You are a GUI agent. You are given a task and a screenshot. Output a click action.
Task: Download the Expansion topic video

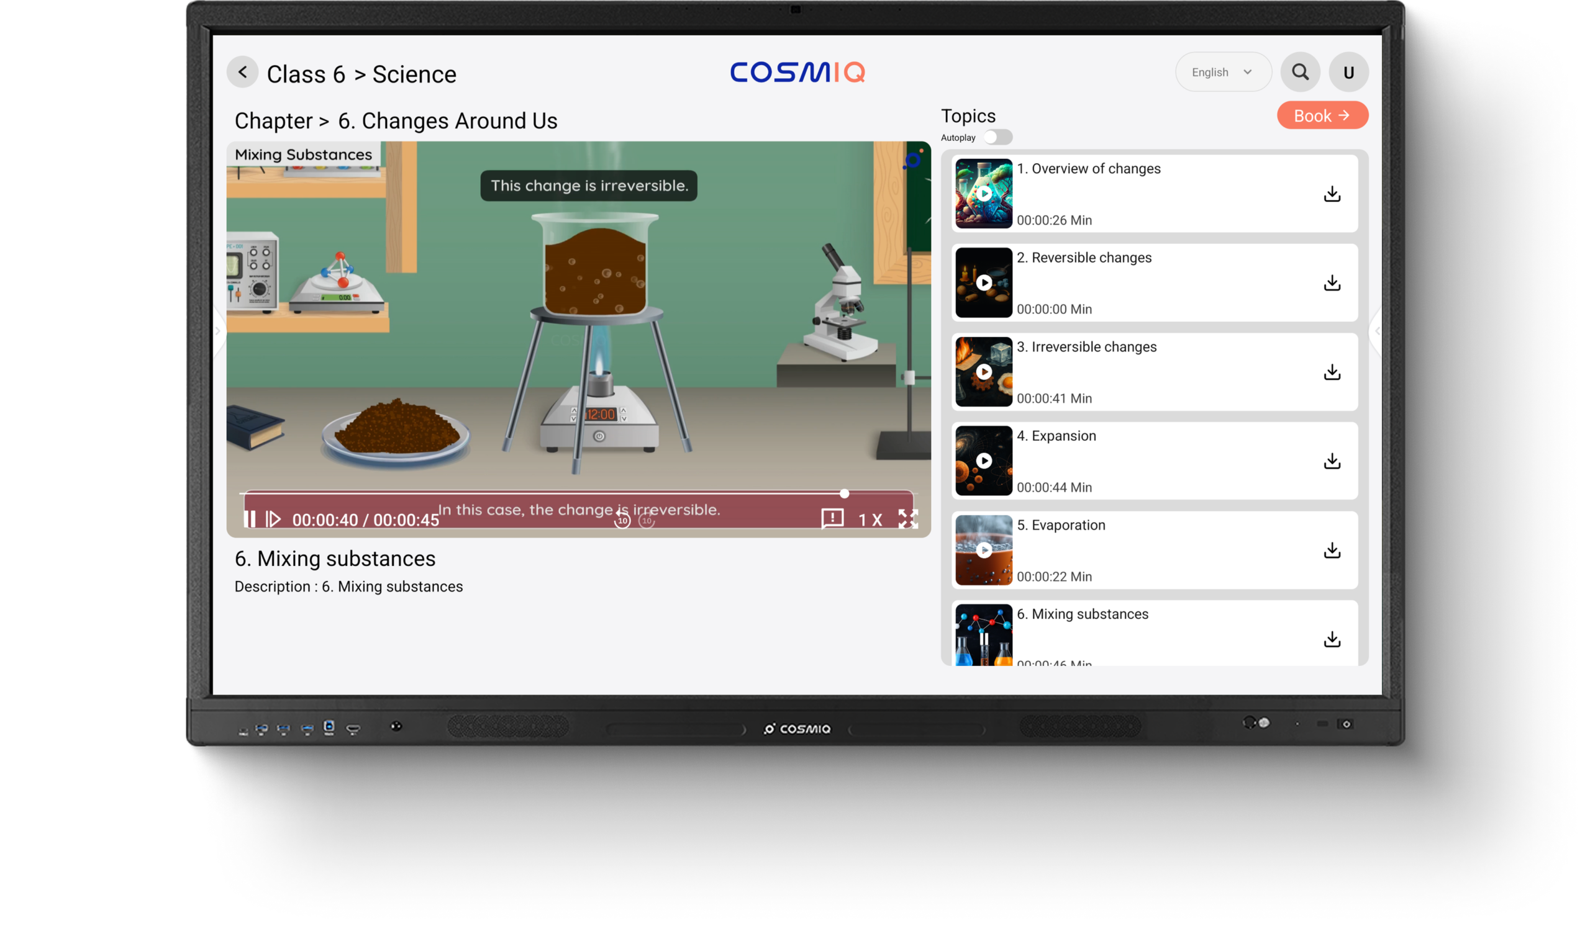[x=1332, y=461]
